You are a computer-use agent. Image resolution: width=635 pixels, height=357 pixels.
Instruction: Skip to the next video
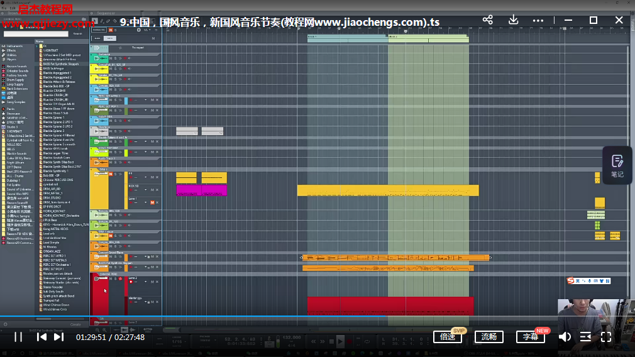click(x=58, y=337)
